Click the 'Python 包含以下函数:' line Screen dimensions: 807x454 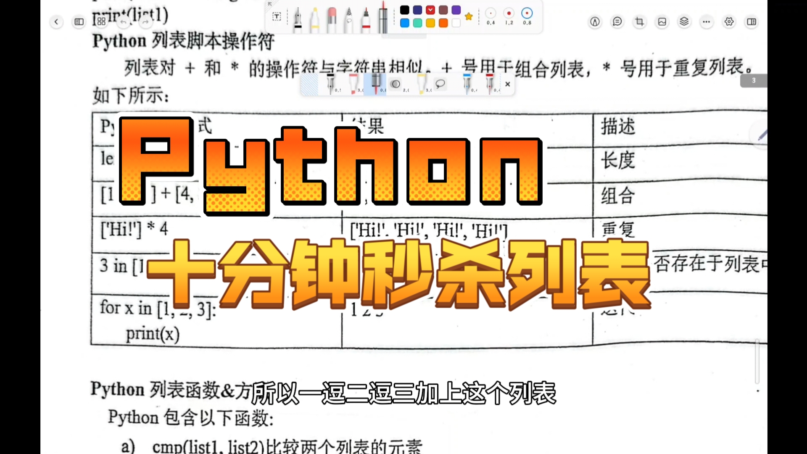(x=191, y=417)
